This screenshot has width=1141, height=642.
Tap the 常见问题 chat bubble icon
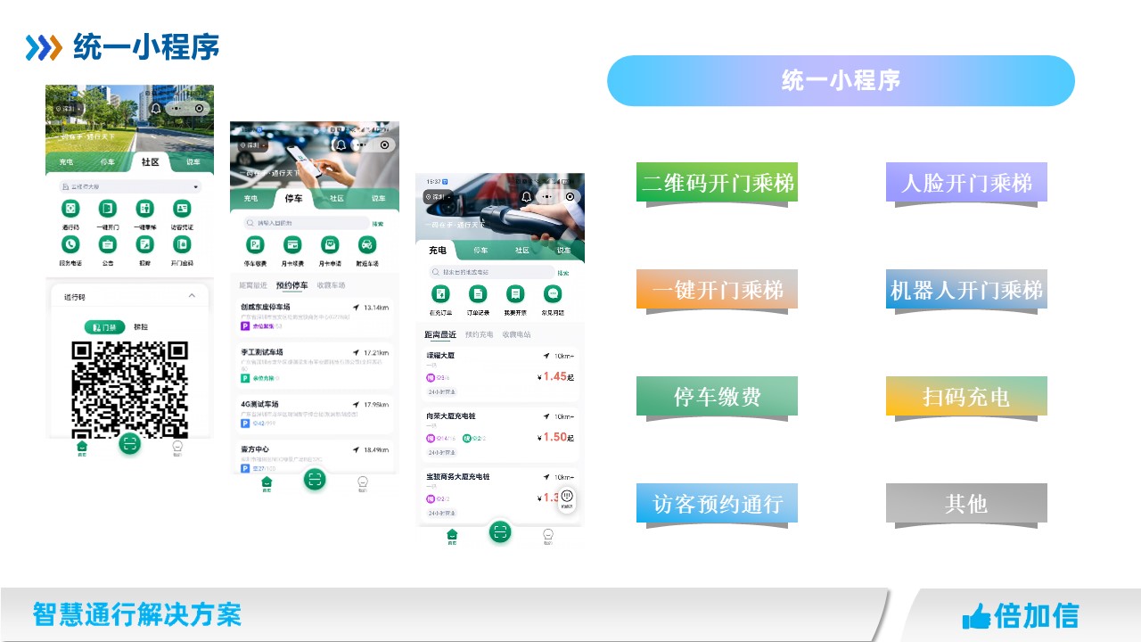pyautogui.click(x=553, y=294)
